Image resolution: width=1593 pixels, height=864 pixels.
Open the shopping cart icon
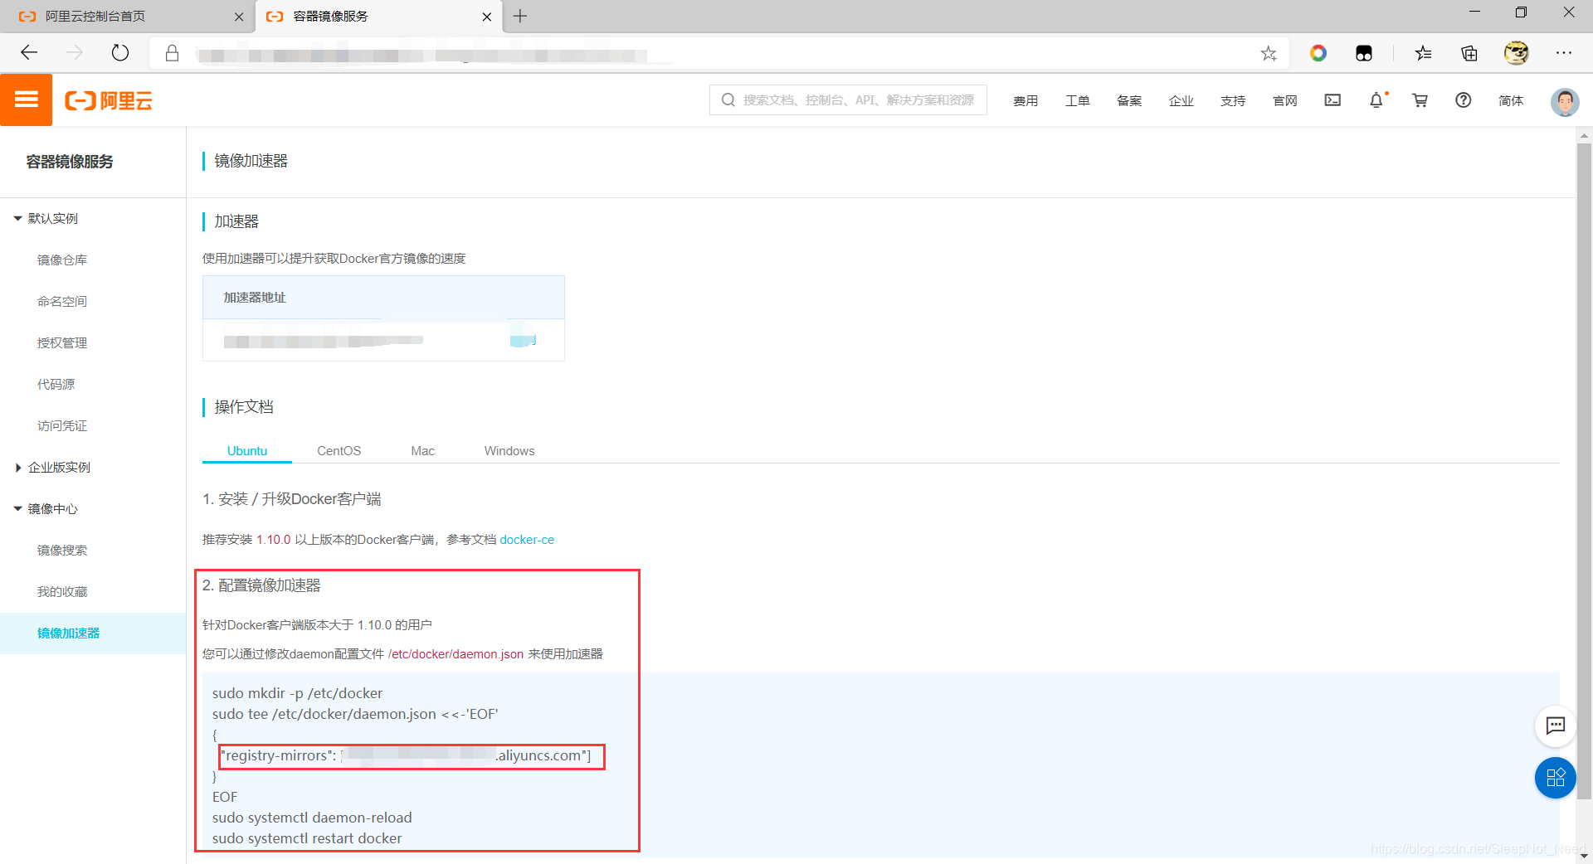point(1420,100)
